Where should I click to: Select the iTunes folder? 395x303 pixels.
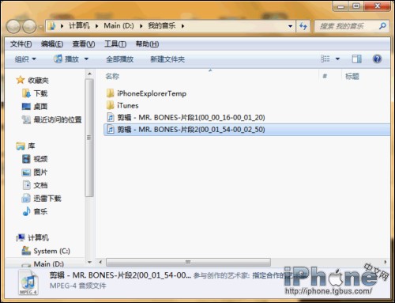click(x=122, y=105)
